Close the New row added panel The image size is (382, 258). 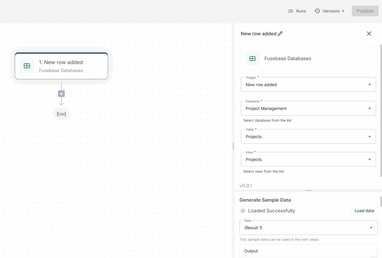pyautogui.click(x=369, y=34)
